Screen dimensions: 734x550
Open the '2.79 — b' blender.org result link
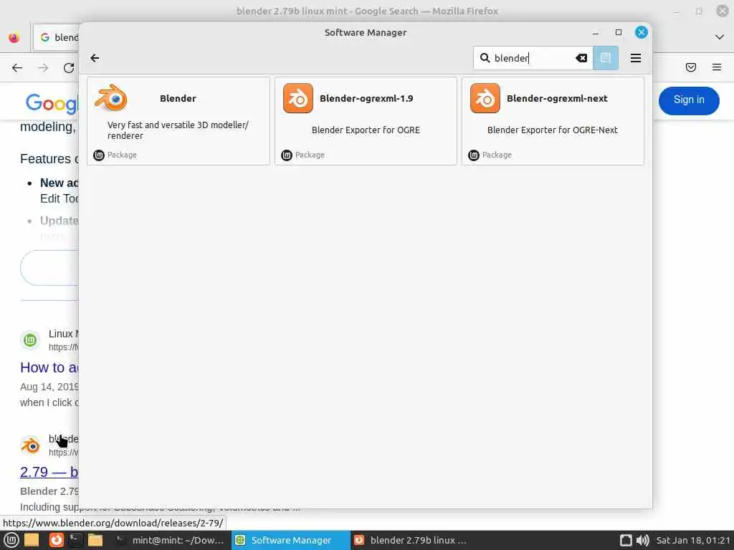(49, 472)
